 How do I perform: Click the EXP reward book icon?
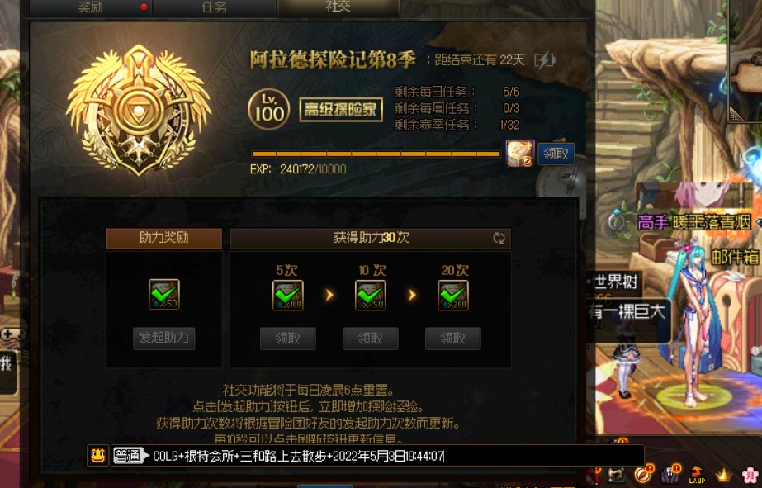[520, 154]
